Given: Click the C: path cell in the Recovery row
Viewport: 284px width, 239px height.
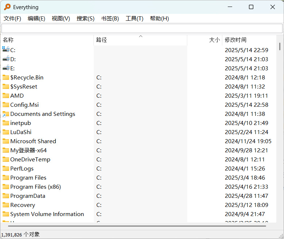Looking at the screenshot, I should point(99,205).
